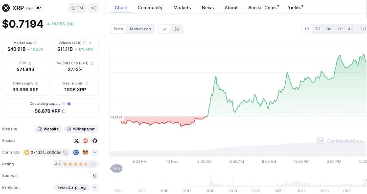Click the Audits info icon

[x=17, y=176]
